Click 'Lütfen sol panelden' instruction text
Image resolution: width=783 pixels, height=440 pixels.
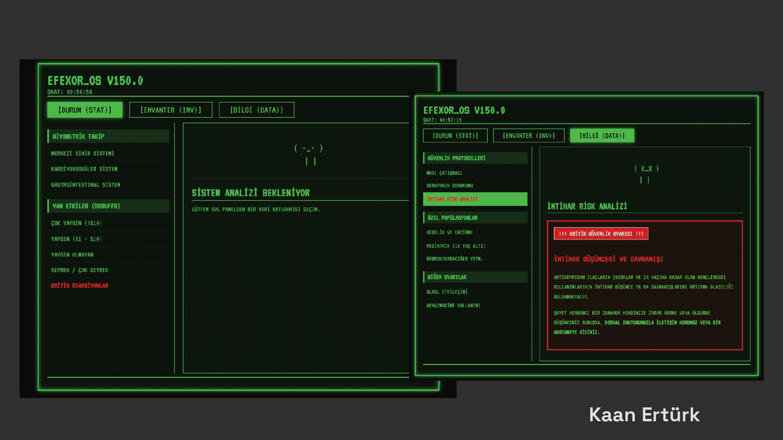point(256,209)
